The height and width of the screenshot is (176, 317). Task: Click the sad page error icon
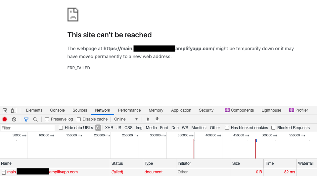point(73,15)
